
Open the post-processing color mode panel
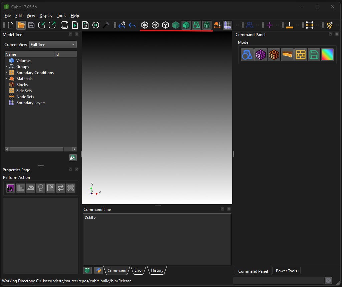click(327, 54)
